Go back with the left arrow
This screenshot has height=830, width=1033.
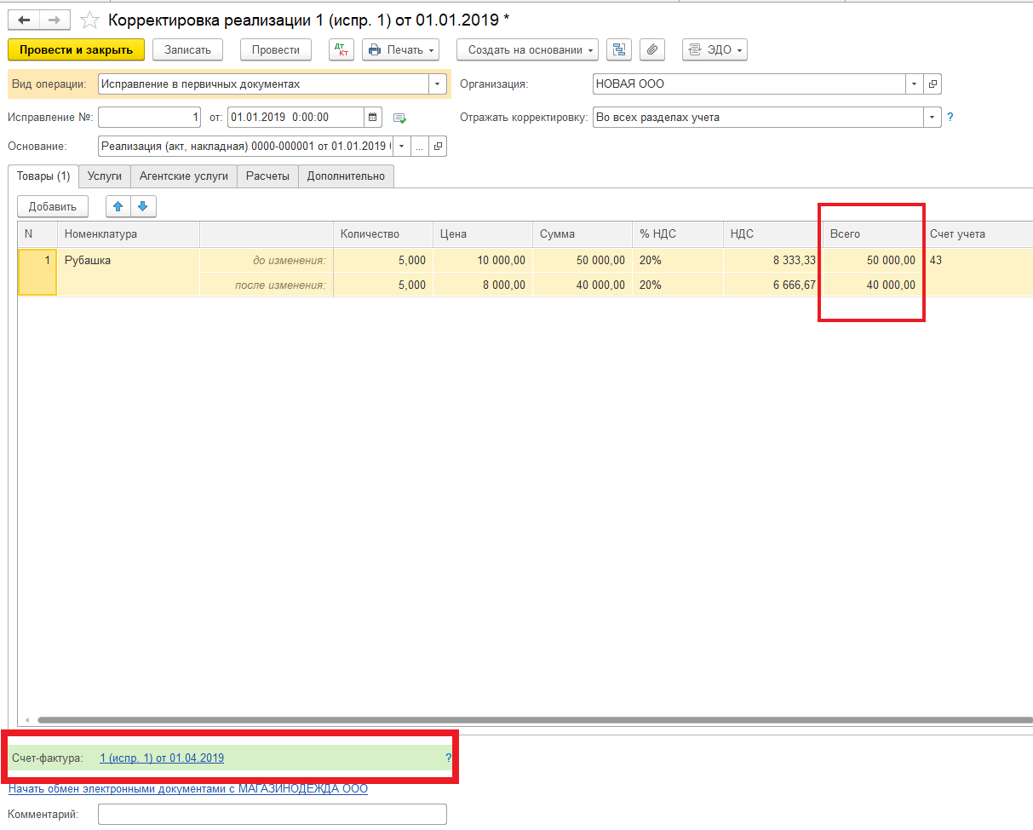point(24,19)
